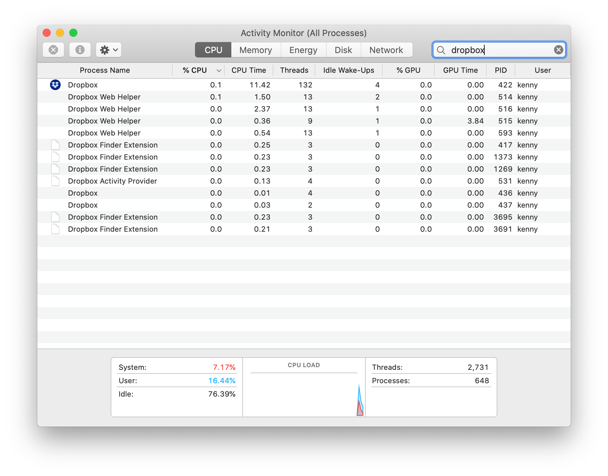Click document icon beside PID 3695 row
This screenshot has width=608, height=476.
coord(55,217)
